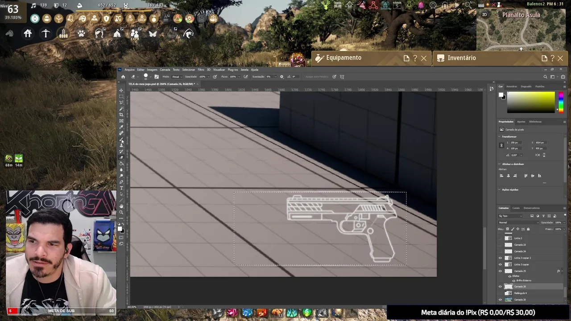Viewport: 571px width, 321px height.
Task: Switch to the Bibliotecas tab
Action: [535, 122]
